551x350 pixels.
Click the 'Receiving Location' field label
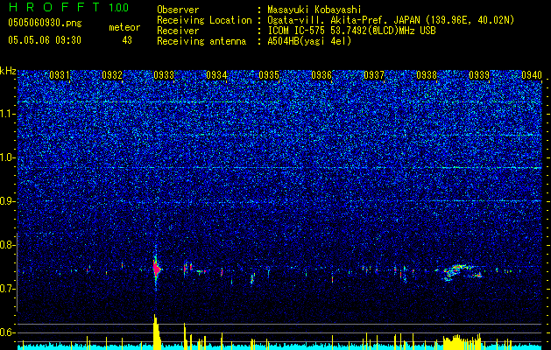point(204,20)
